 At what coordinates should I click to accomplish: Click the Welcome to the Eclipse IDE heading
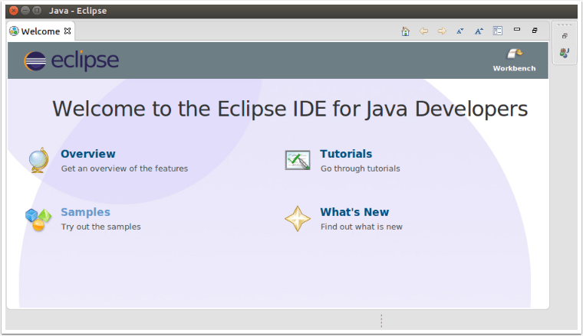coord(290,109)
